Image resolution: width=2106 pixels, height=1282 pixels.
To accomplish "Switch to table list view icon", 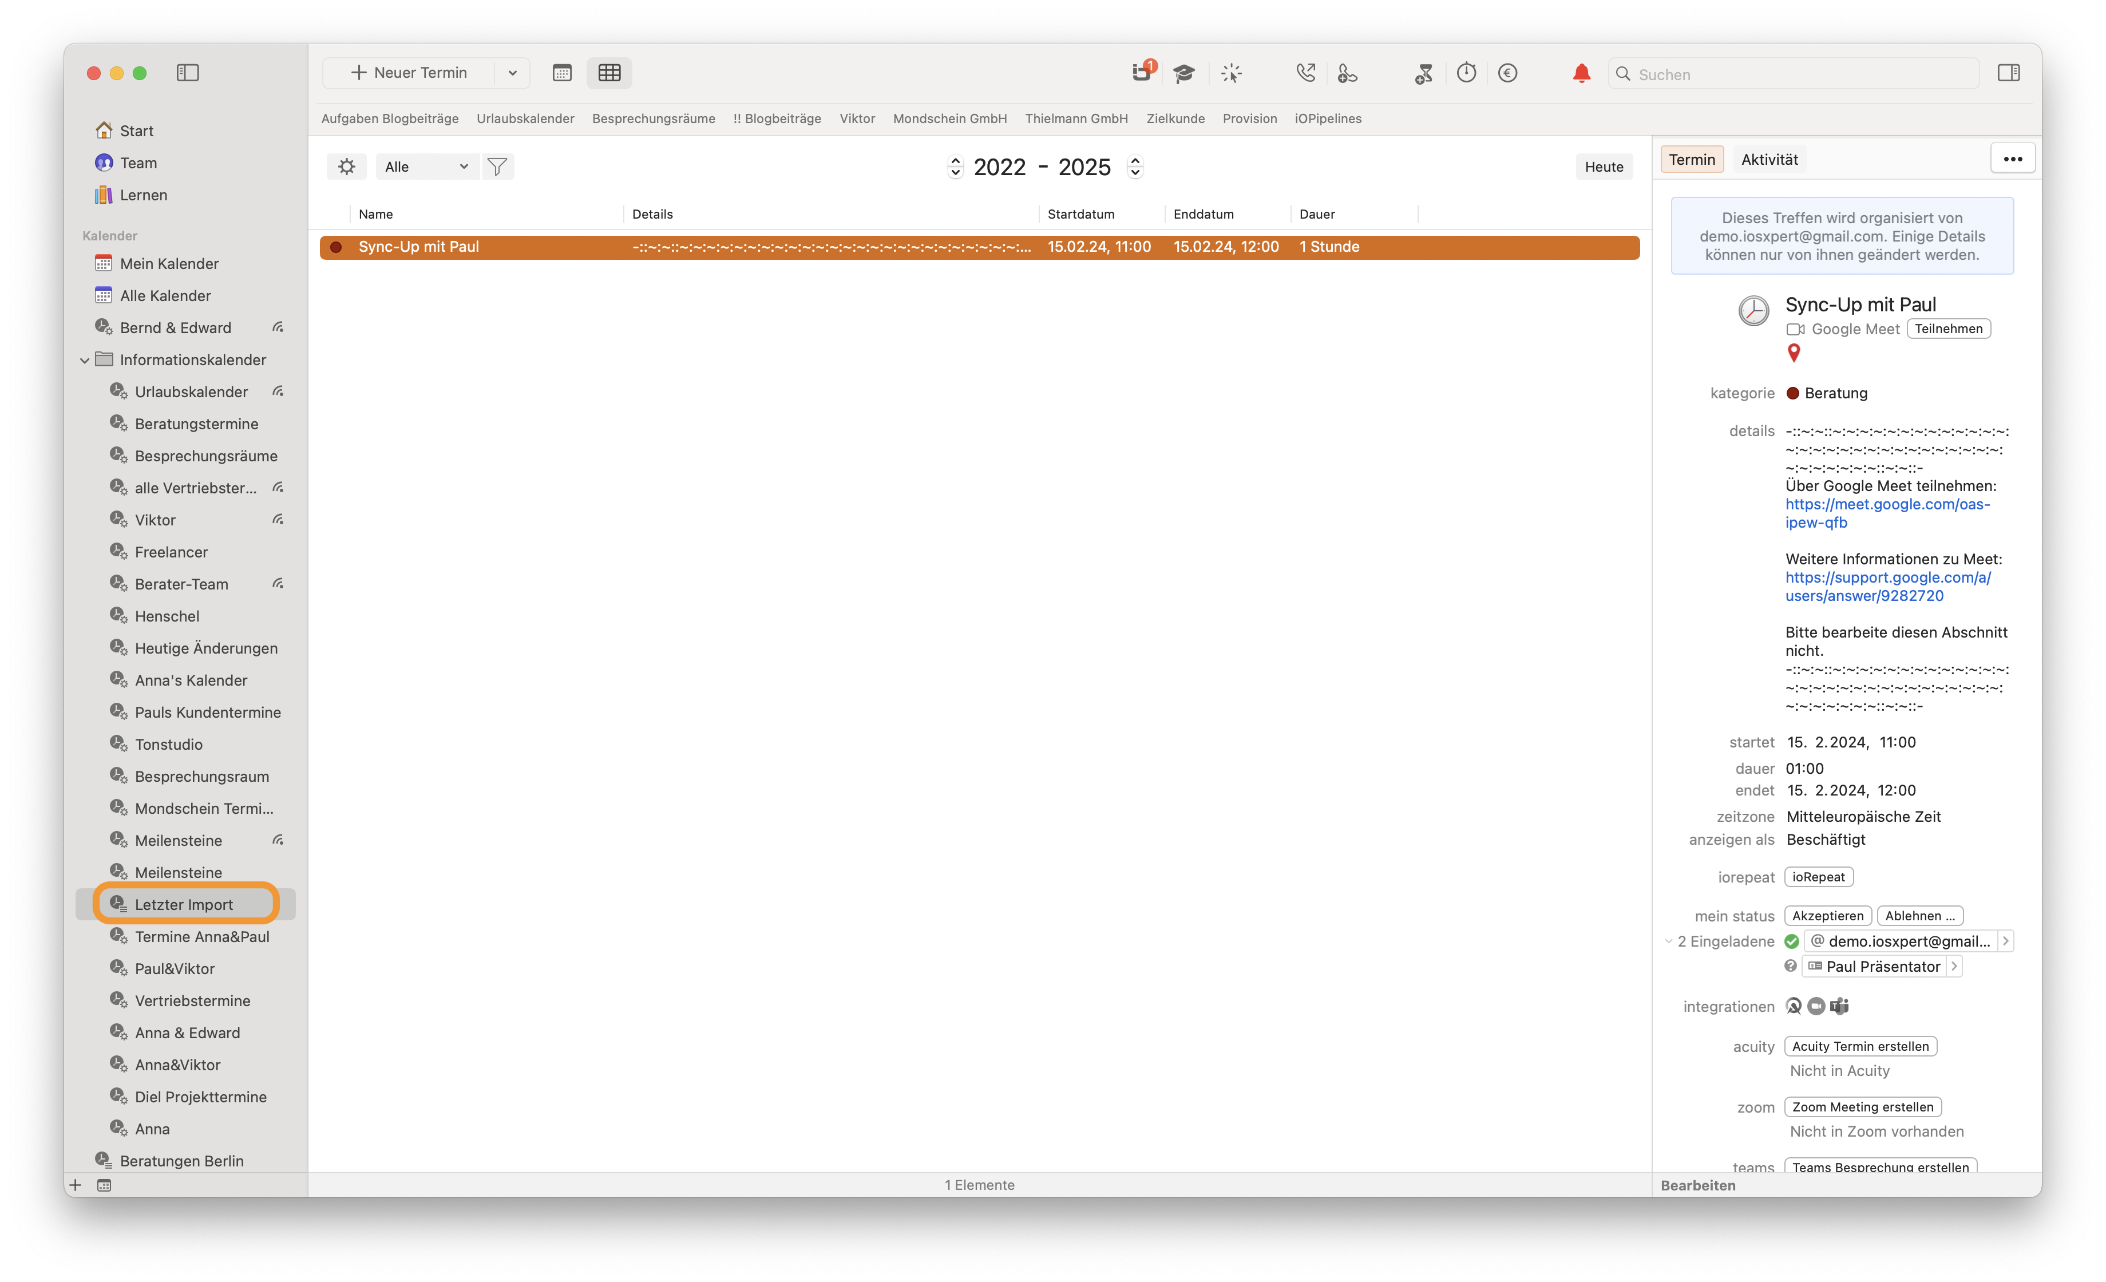I will coord(609,73).
